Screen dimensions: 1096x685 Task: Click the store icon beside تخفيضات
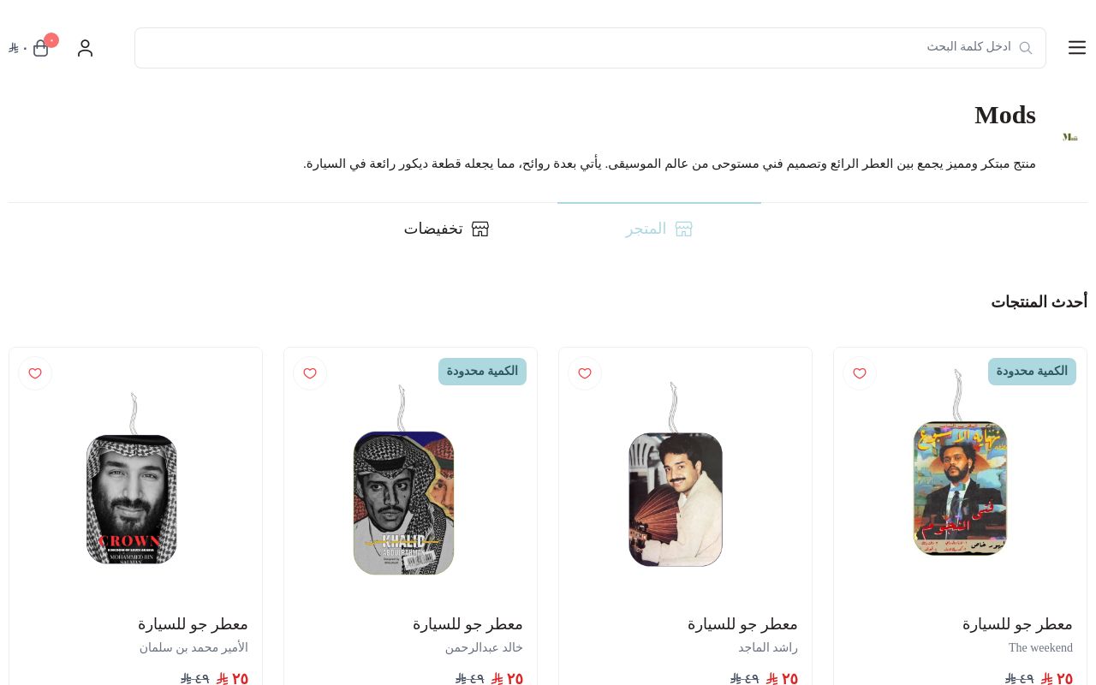[x=480, y=229]
